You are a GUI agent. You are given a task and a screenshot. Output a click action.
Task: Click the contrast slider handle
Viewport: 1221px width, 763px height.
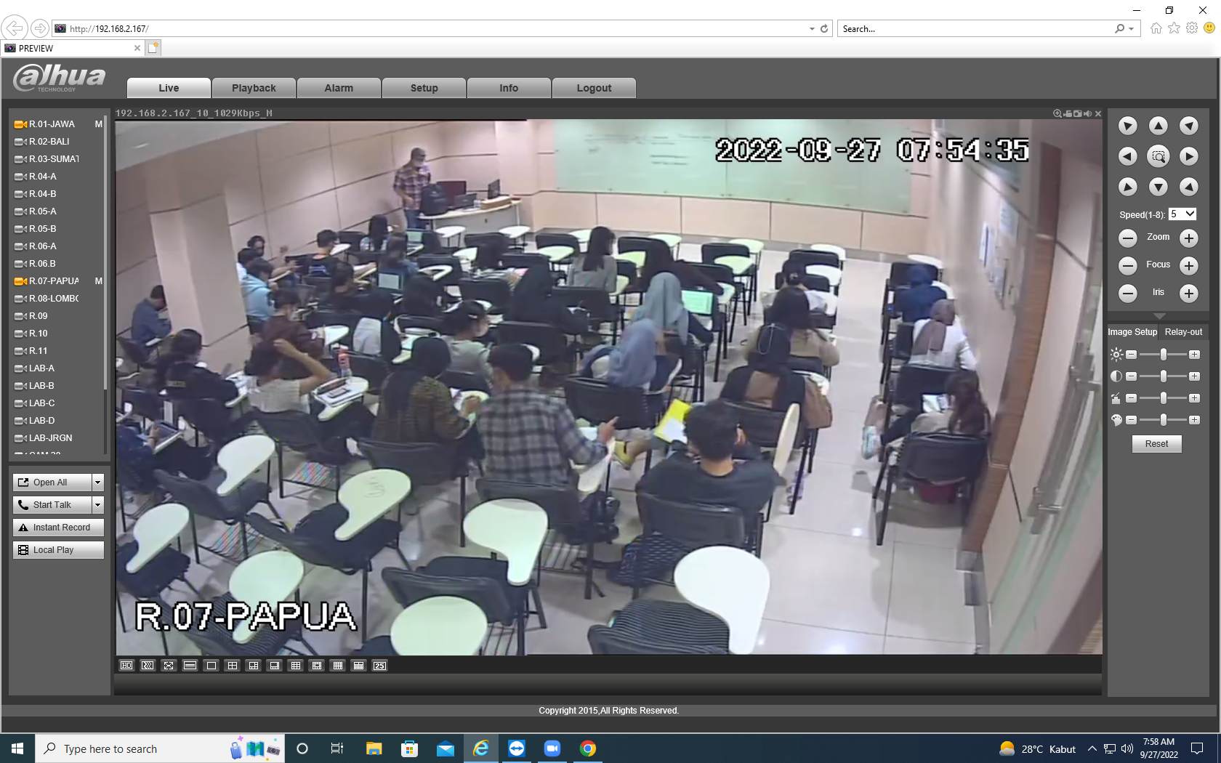[x=1164, y=376]
